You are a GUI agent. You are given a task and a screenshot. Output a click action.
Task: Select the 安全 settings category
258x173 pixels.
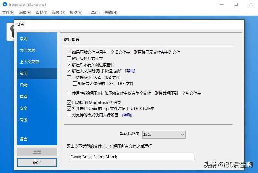pos(37,108)
